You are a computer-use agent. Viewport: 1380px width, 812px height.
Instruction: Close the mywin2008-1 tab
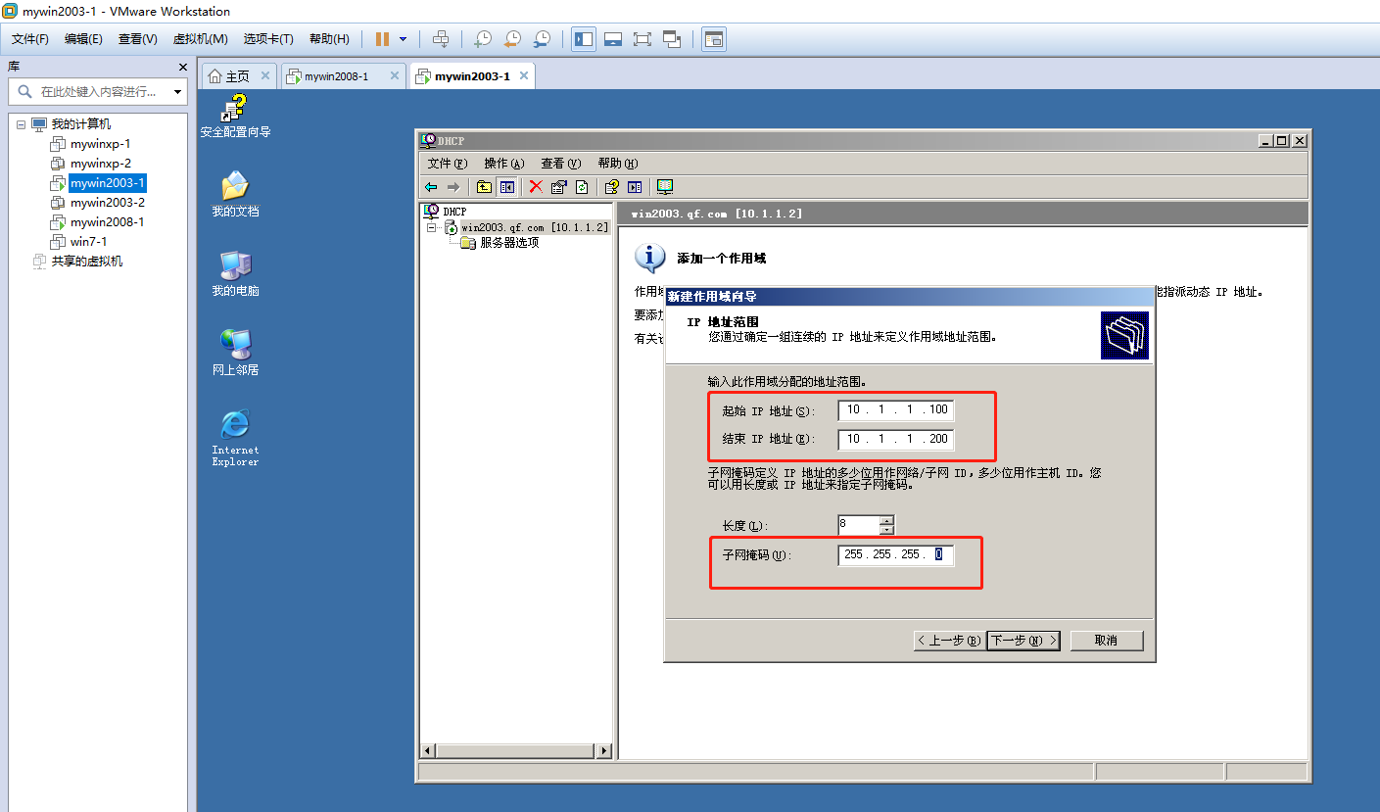point(395,75)
